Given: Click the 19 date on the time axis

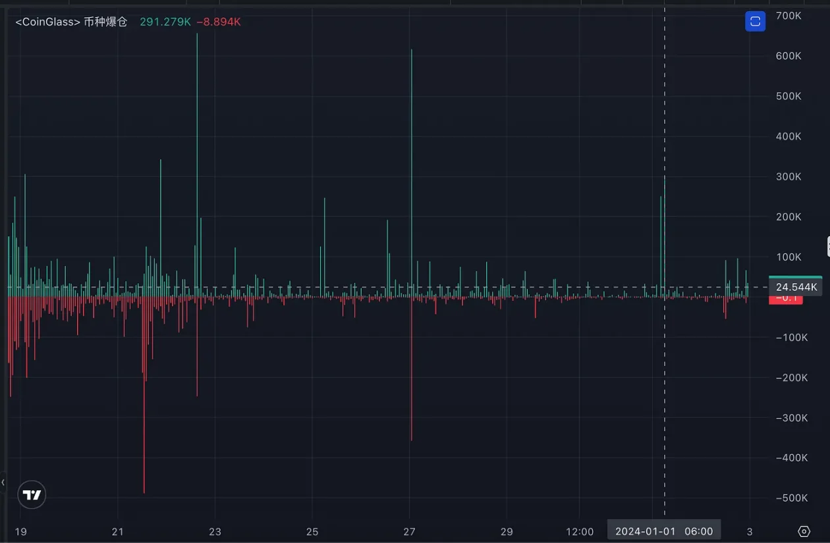Looking at the screenshot, I should point(21,531).
